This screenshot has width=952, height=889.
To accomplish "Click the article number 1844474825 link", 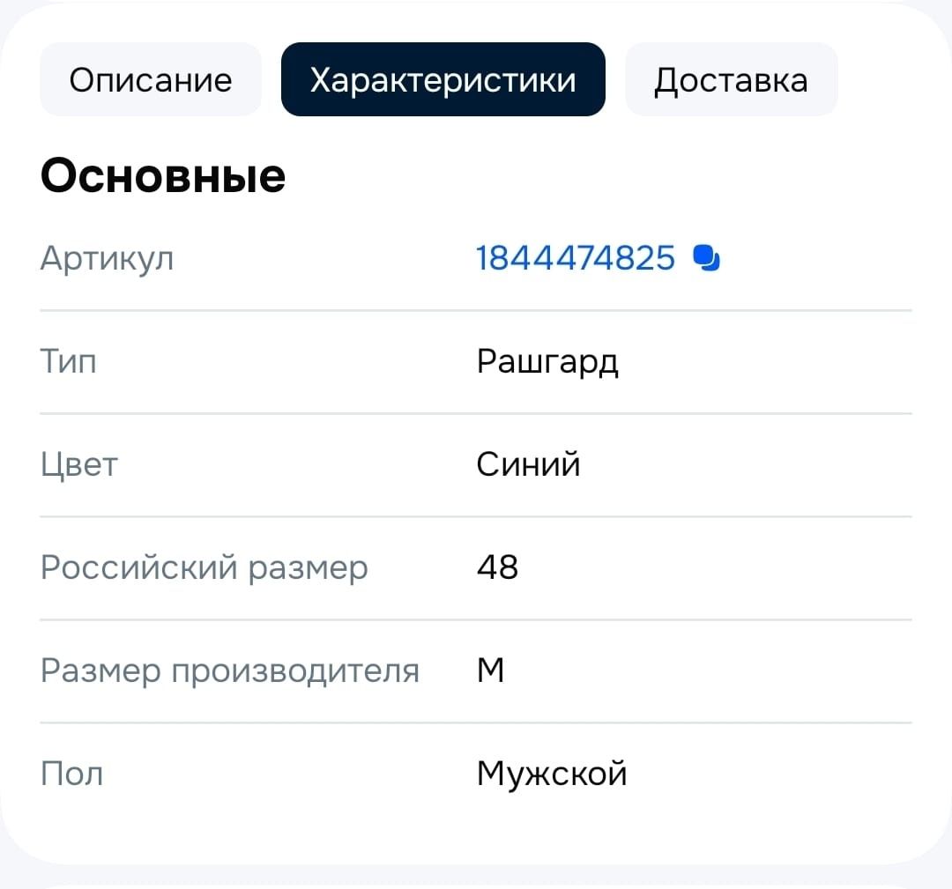I will click(x=575, y=258).
